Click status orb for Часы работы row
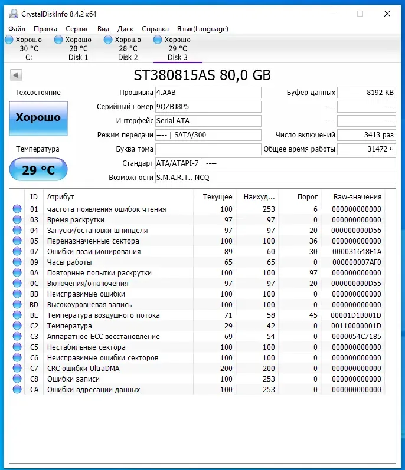Image resolution: width=405 pixels, height=470 pixels. click(17, 262)
